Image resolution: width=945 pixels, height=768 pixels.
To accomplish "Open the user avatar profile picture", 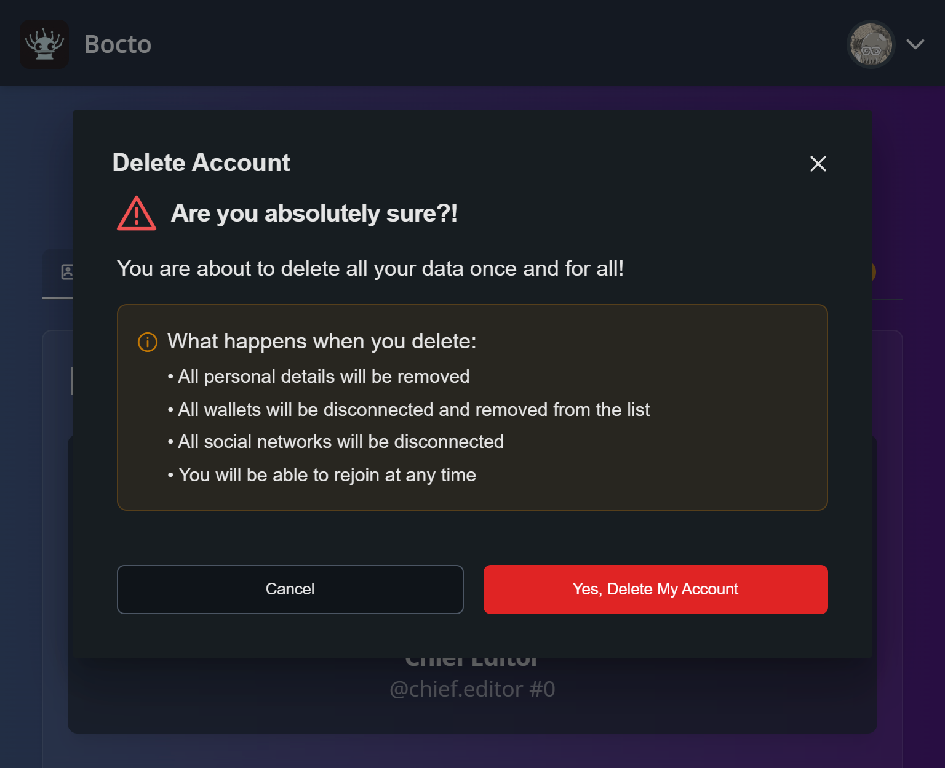I will [871, 44].
